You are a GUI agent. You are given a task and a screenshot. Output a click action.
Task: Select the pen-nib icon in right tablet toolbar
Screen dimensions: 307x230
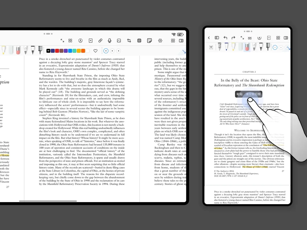tap(259, 38)
